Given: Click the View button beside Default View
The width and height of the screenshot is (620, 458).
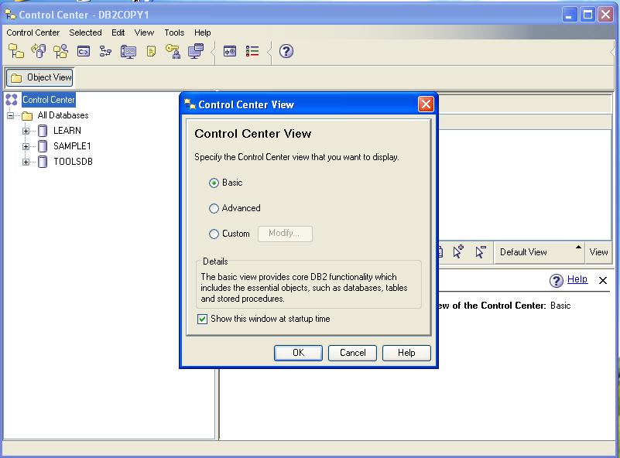Looking at the screenshot, I should (598, 252).
